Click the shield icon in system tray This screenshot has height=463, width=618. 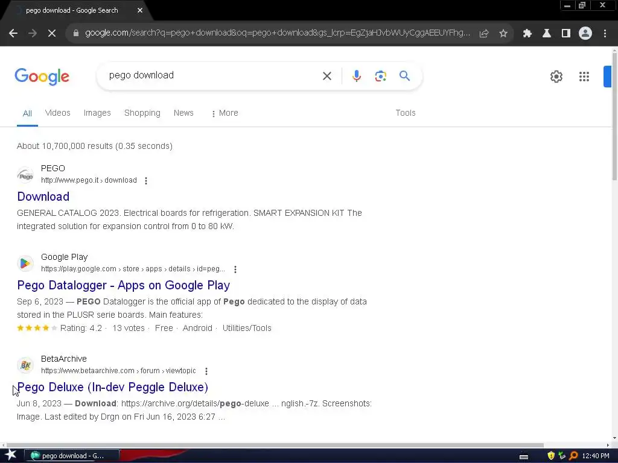pos(551,456)
